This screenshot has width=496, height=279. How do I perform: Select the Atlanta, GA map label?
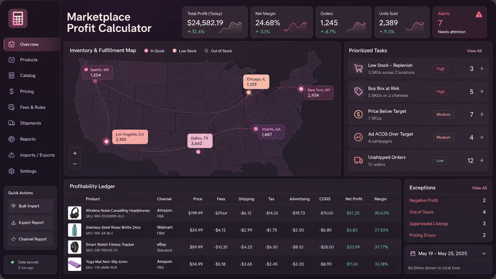(271, 132)
